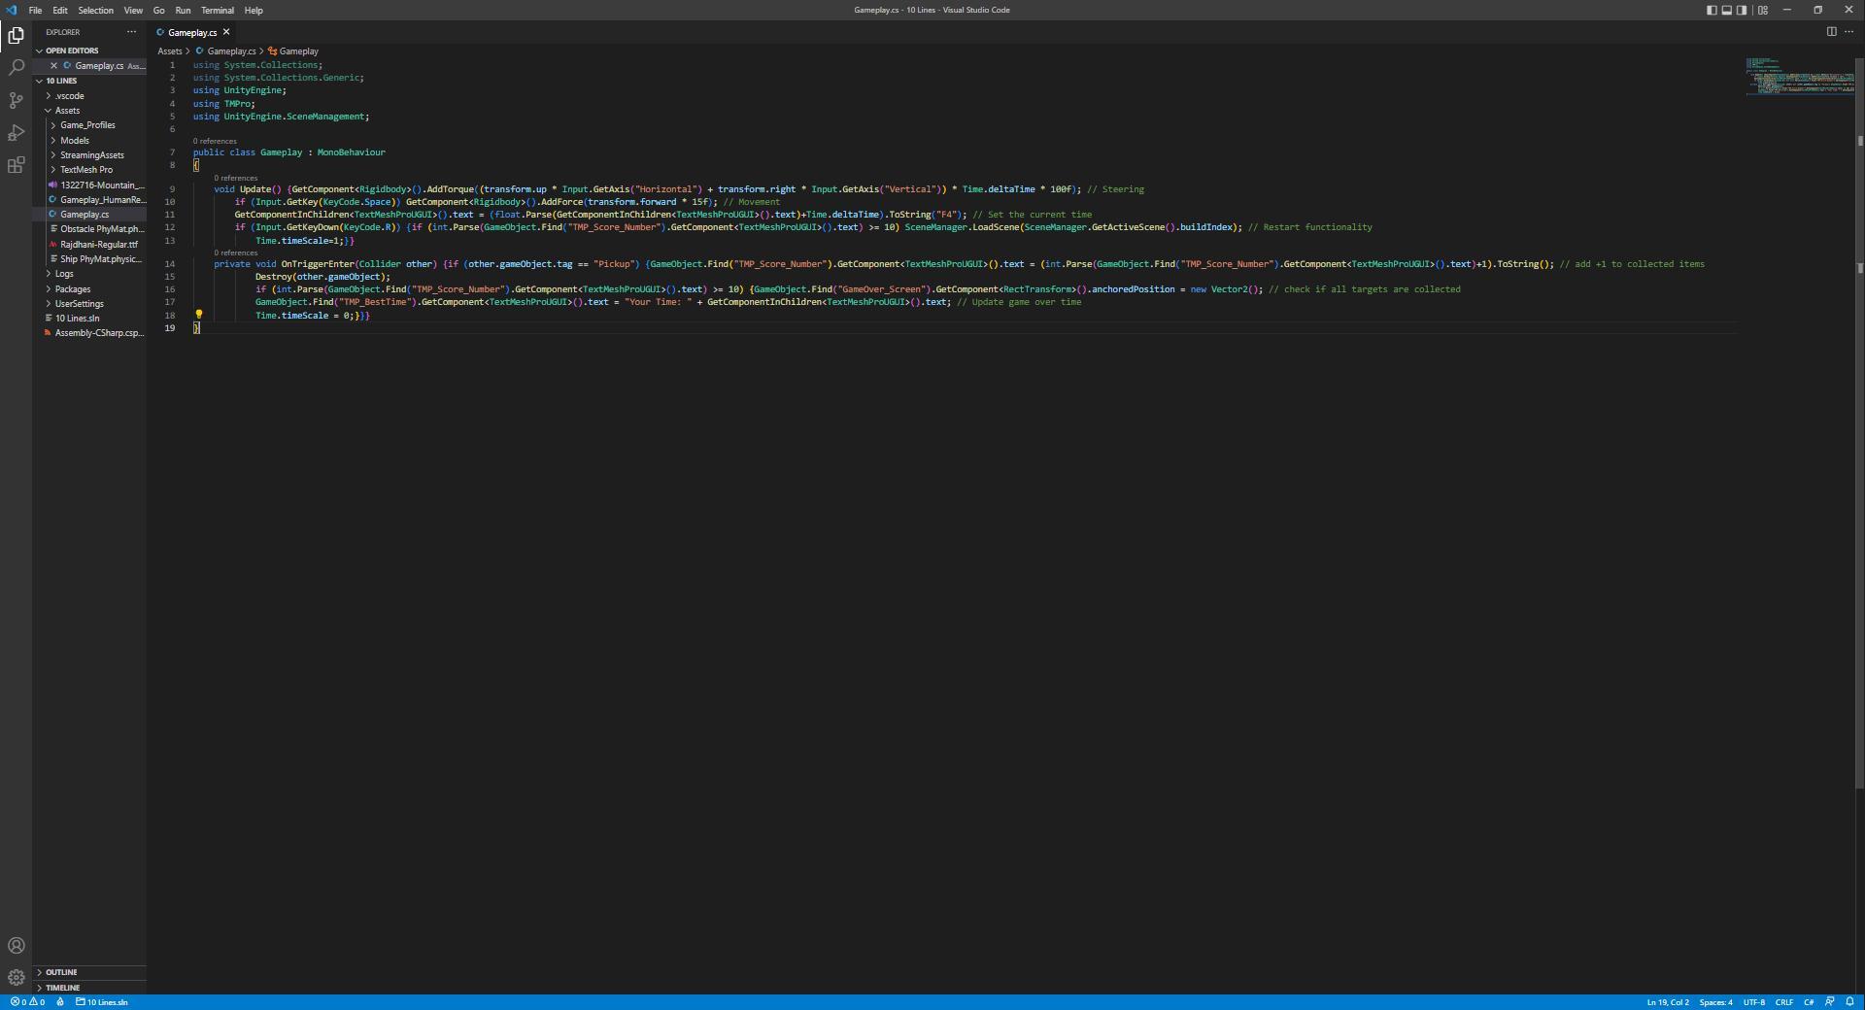Expand the OUTLINE section
Screen dimensions: 1865x1010
61,972
